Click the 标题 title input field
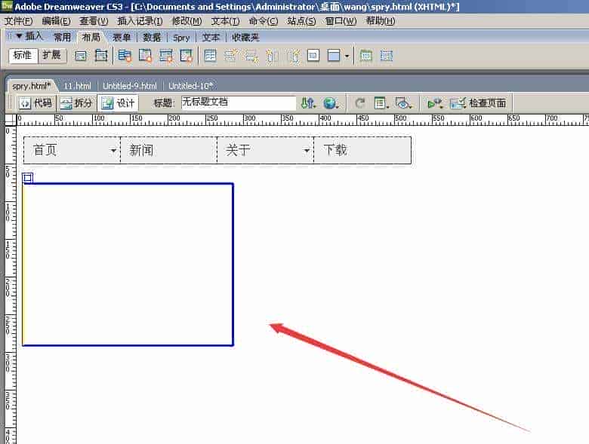This screenshot has width=589, height=444. [239, 103]
